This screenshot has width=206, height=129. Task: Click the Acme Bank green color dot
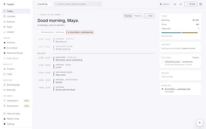(x=4, y=48)
